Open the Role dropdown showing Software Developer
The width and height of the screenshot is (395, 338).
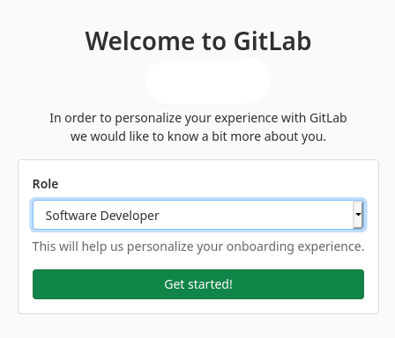pos(198,215)
